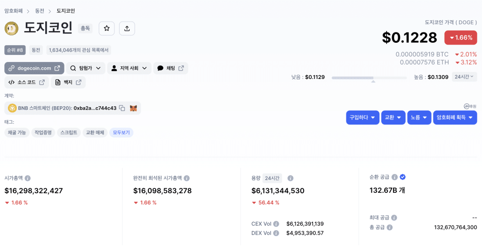Image resolution: width=482 pixels, height=251 pixels.
Task: Click the 1,634,046개의 관심 목록에서 badge
Action: point(79,50)
